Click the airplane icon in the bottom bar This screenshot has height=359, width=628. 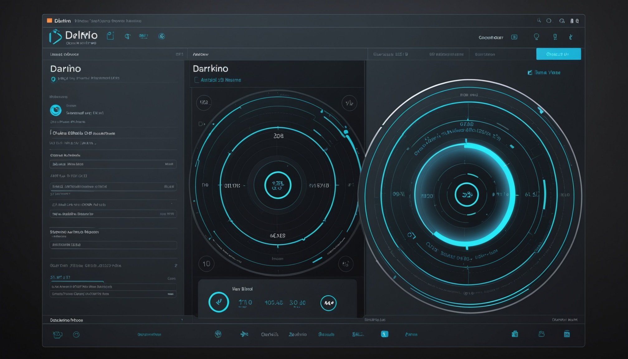click(x=244, y=334)
